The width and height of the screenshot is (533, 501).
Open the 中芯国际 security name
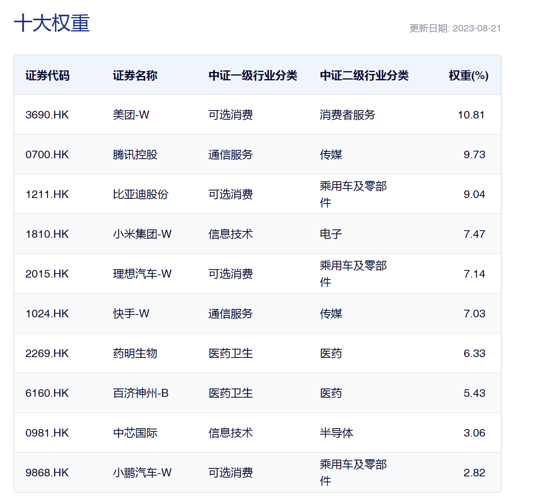(135, 433)
